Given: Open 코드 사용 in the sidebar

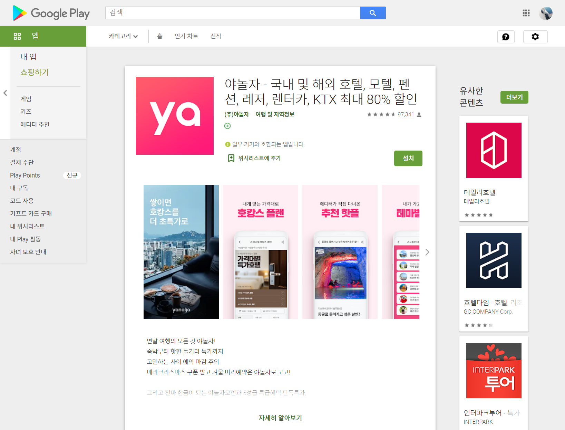Looking at the screenshot, I should pyautogui.click(x=22, y=201).
